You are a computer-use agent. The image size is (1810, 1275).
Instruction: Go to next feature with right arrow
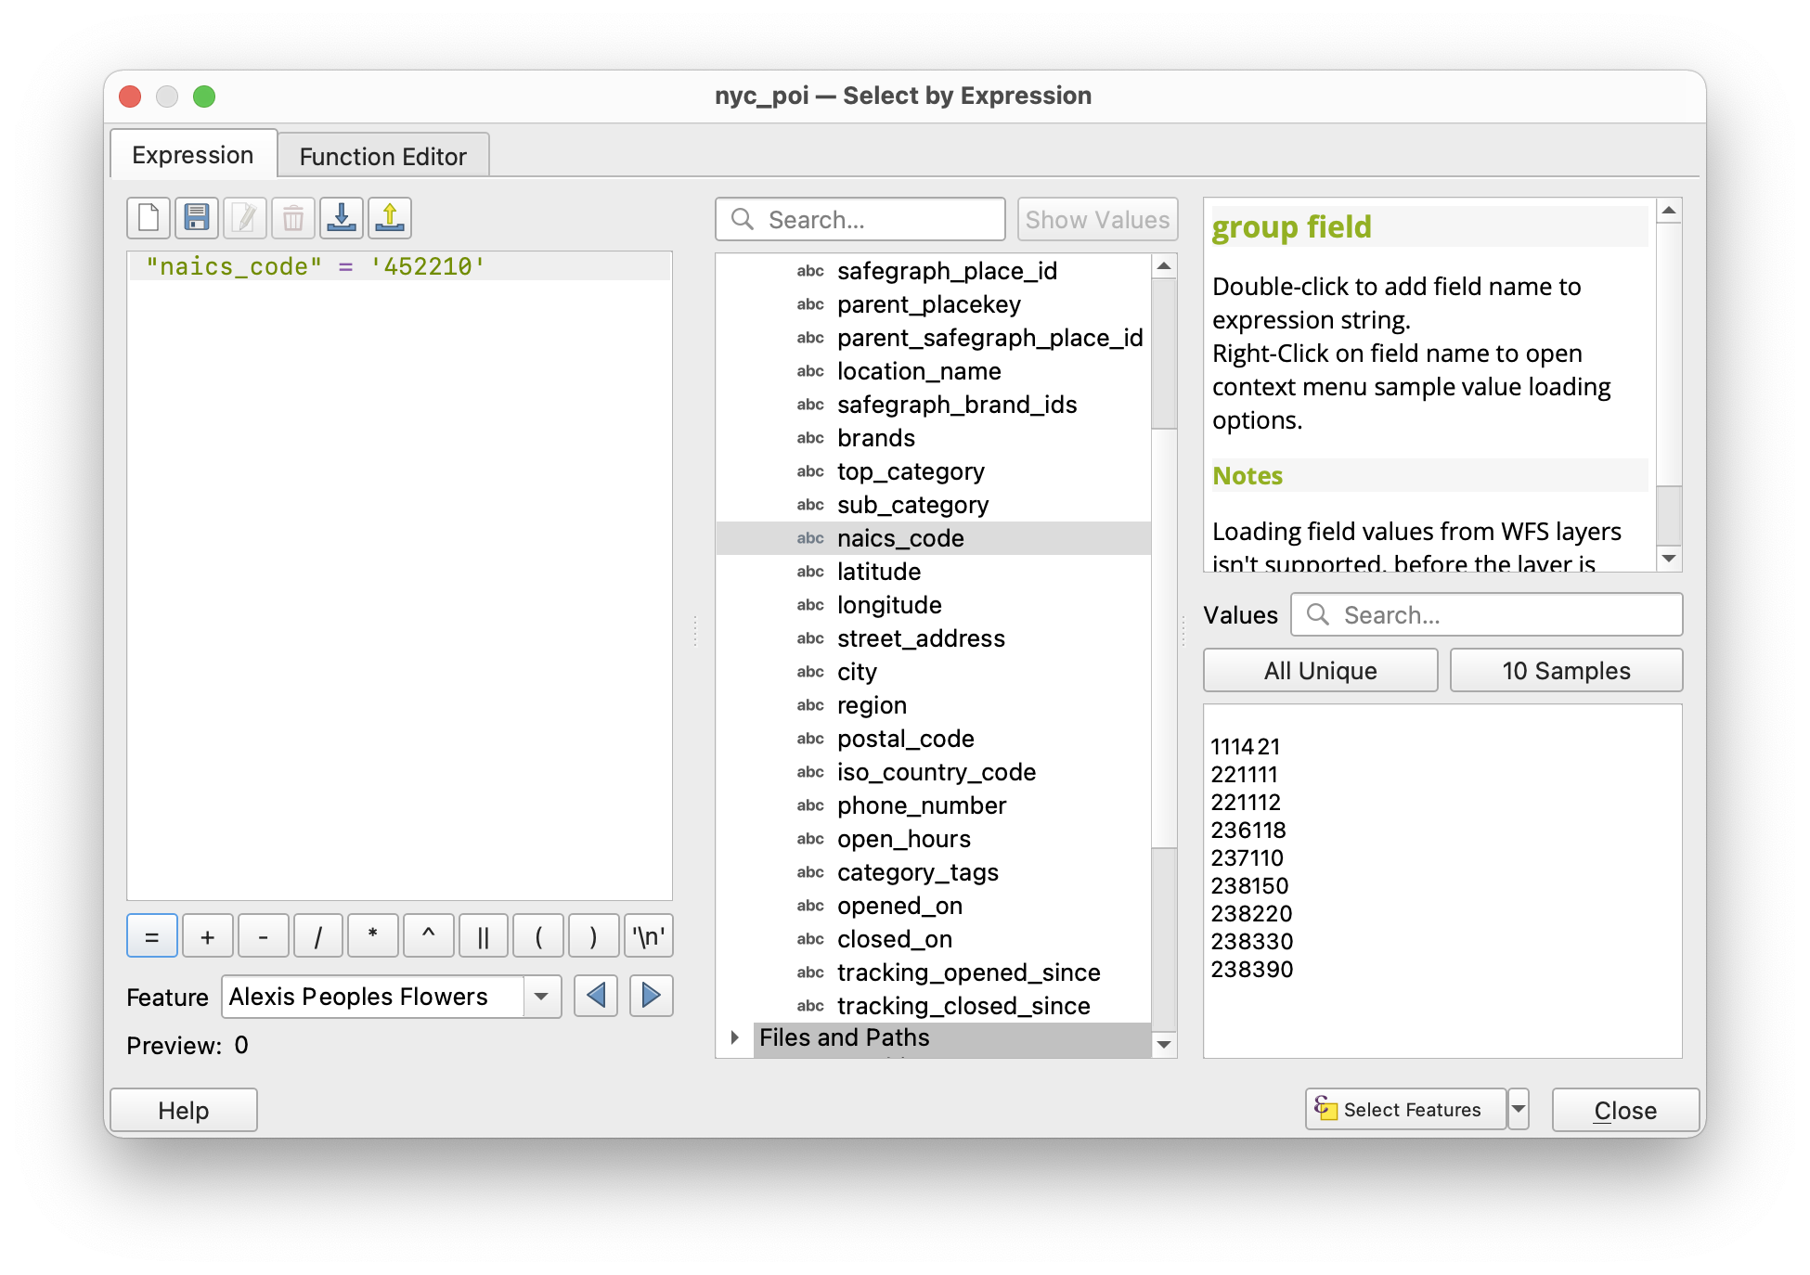[x=651, y=997]
